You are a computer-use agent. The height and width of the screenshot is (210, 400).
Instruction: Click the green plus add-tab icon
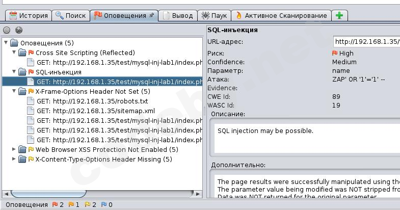[339, 15]
